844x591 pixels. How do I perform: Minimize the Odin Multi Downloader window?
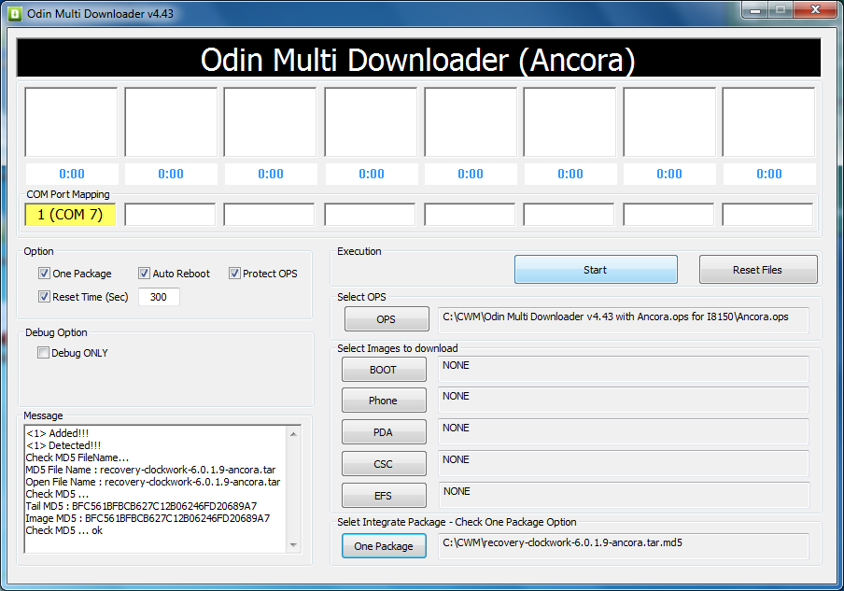coord(755,10)
